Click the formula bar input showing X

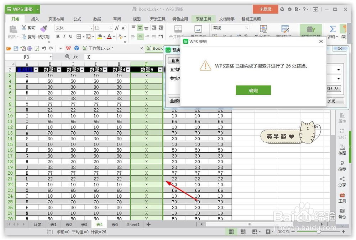(x=124, y=57)
